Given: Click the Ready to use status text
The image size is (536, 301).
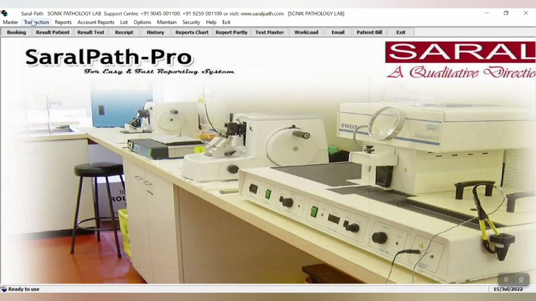Looking at the screenshot, I should [24, 289].
